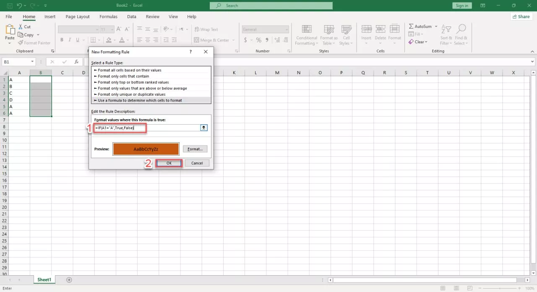537x292 pixels.
Task: Toggle Underline formatting
Action: coord(78,40)
